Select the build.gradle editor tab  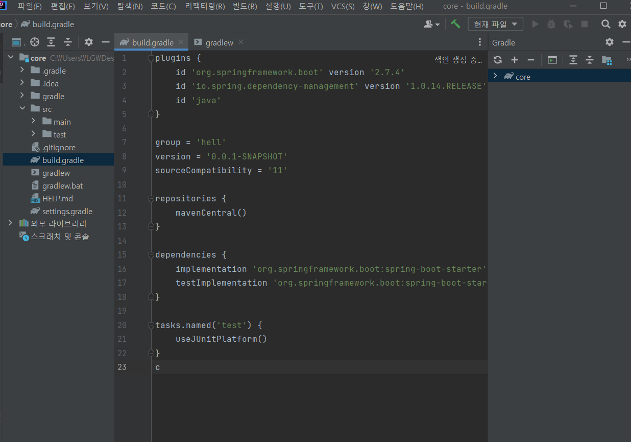click(152, 42)
